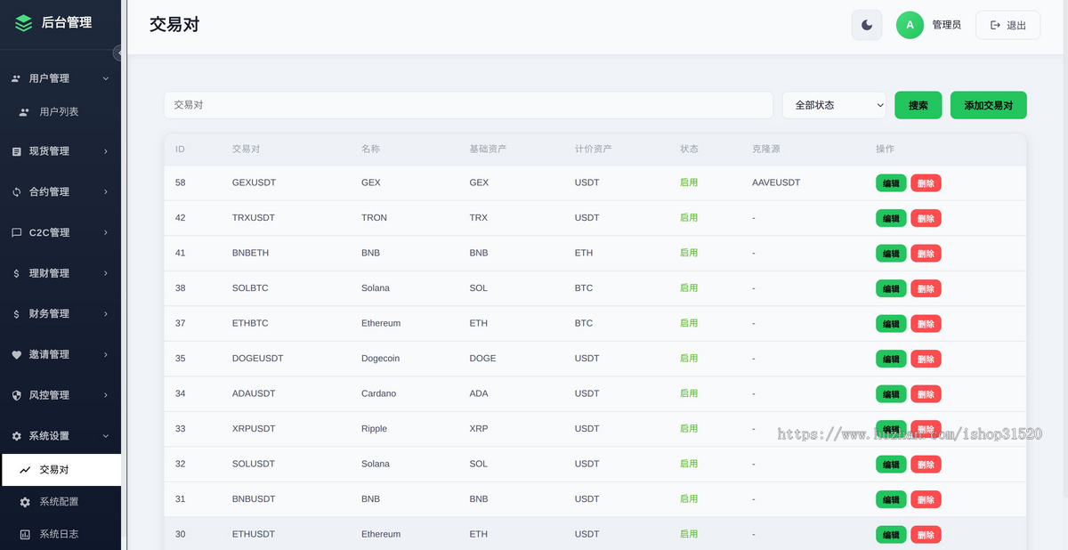This screenshot has width=1068, height=550.
Task: Open the 系统日志 menu item
Action: 61,534
